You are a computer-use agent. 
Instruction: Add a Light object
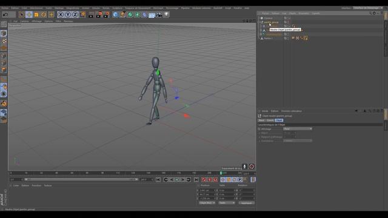coord(166,15)
